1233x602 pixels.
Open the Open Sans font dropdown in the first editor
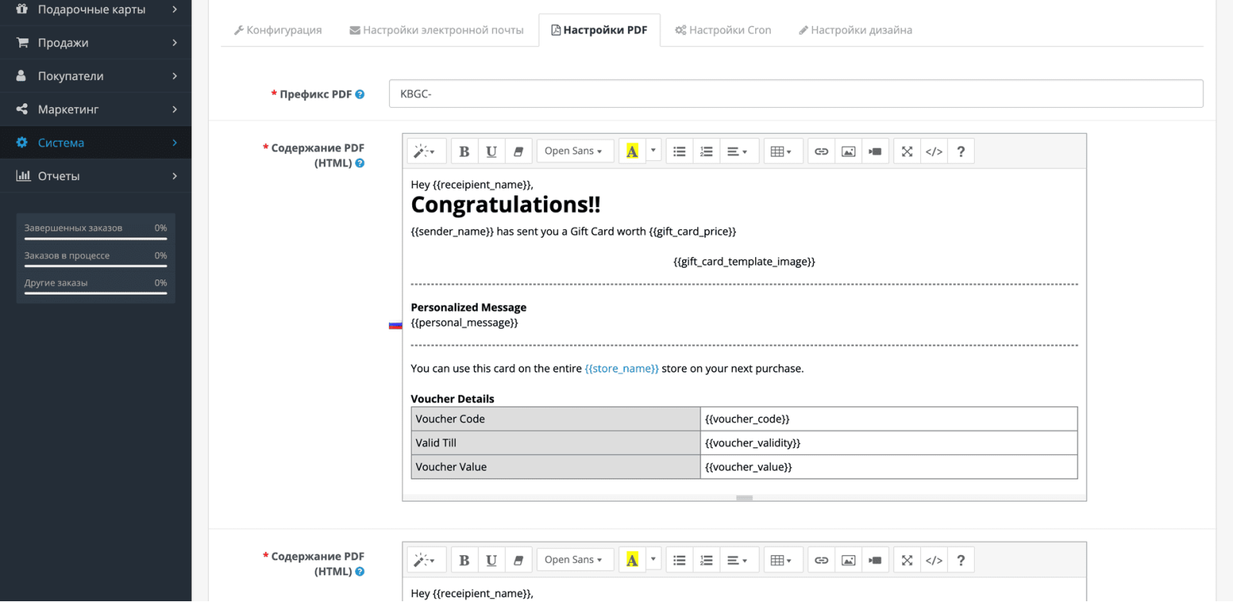click(x=575, y=152)
